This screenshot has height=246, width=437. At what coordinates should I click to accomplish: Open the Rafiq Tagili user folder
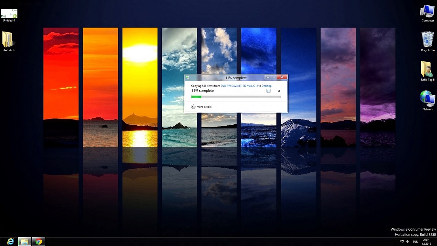(428, 71)
